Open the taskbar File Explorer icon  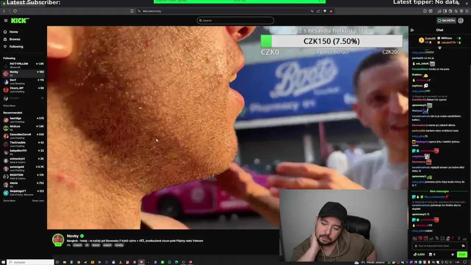(64, 262)
